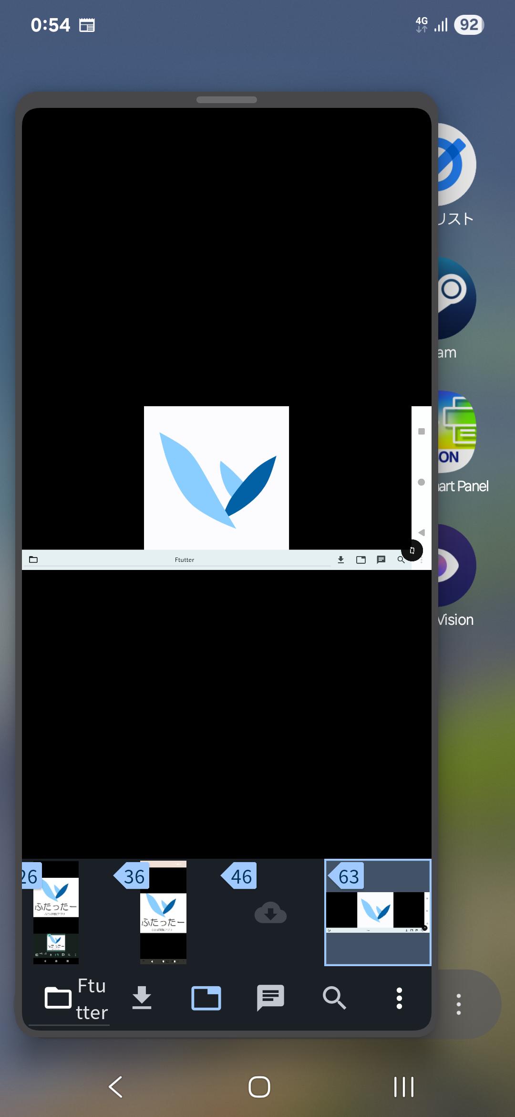Tap the download arrow icon
The height and width of the screenshot is (1117, 515).
click(142, 998)
